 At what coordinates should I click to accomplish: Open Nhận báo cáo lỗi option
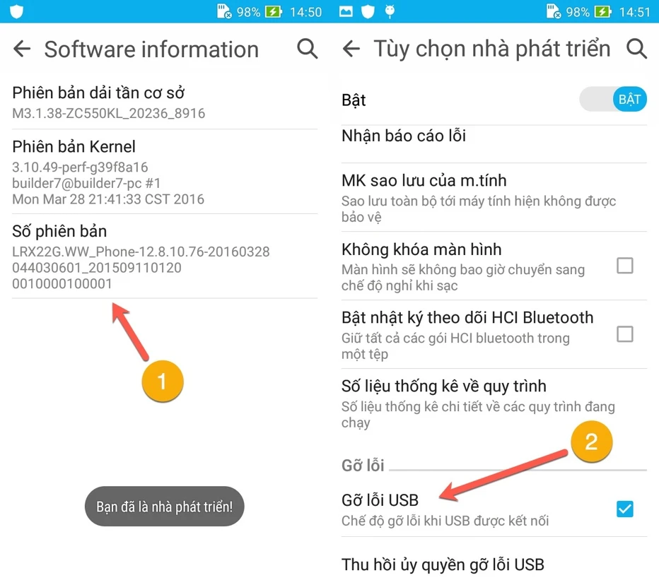[x=494, y=144]
